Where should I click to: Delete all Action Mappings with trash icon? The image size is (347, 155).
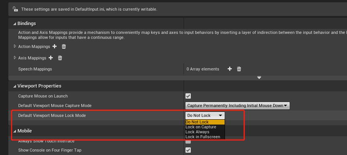pos(64,47)
